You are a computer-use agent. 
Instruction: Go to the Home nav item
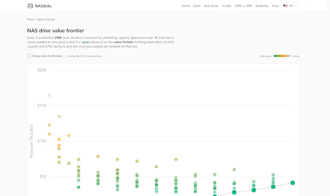pos(186,6)
